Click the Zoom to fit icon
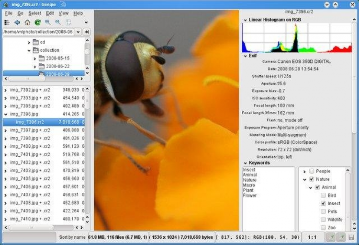Image resolution: width=359 pixels, height=245 pixels. (68, 22)
